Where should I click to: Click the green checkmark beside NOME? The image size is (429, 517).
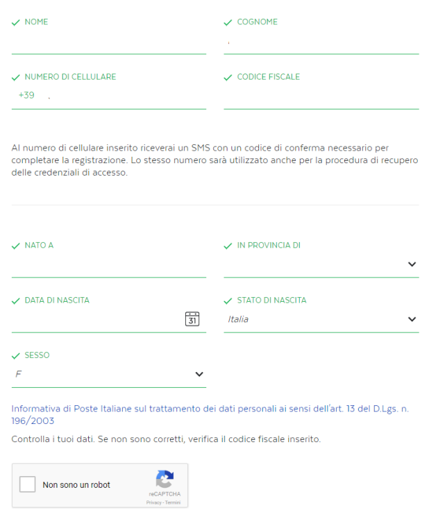15,22
